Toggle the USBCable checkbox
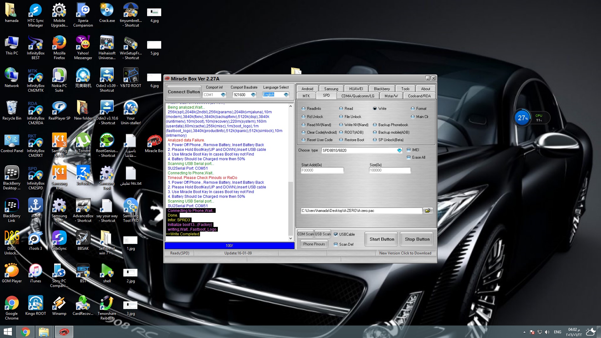 pyautogui.click(x=336, y=234)
